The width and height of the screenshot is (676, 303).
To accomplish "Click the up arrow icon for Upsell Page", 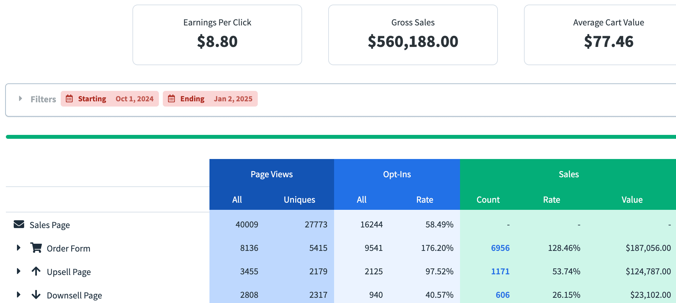I will (36, 271).
